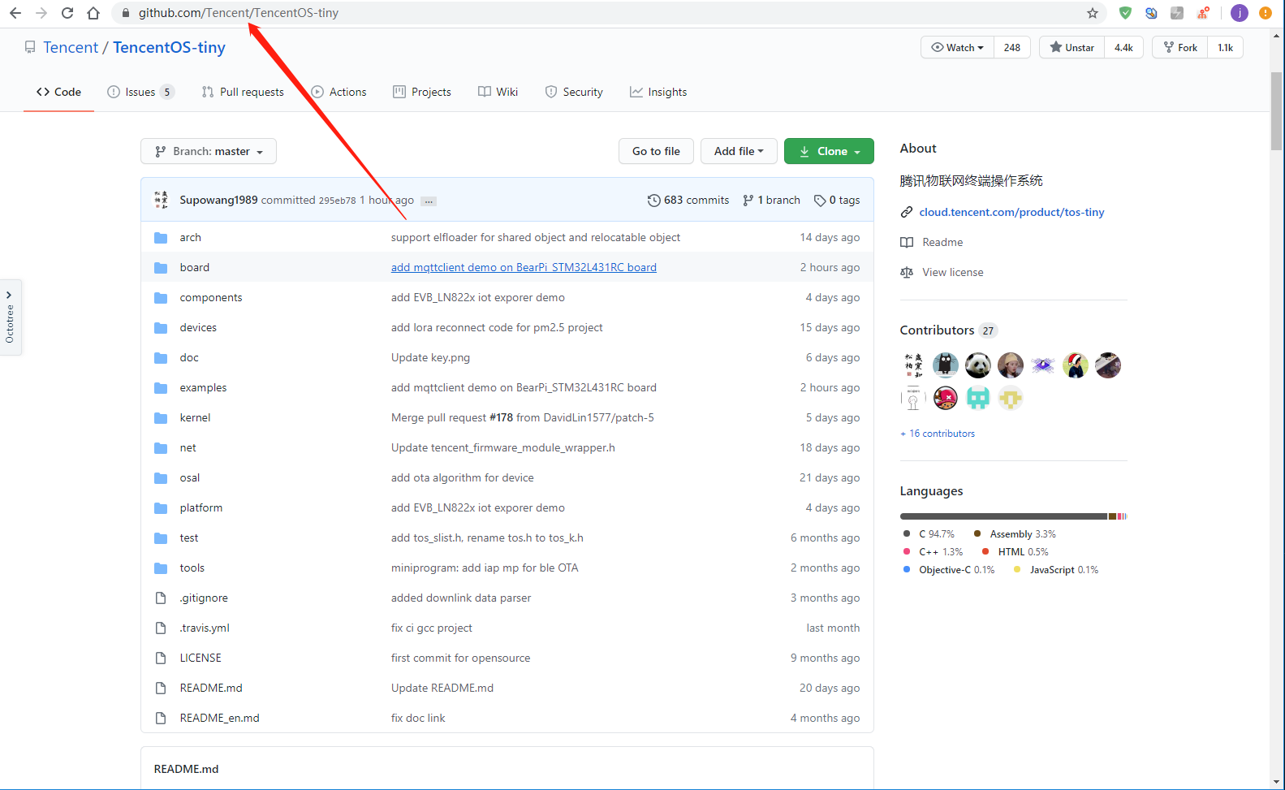Switch to the Wiki tab
The height and width of the screenshot is (790, 1285).
click(x=498, y=92)
